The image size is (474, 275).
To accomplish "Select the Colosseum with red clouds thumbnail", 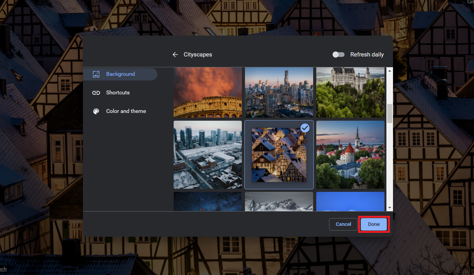I will [x=208, y=92].
